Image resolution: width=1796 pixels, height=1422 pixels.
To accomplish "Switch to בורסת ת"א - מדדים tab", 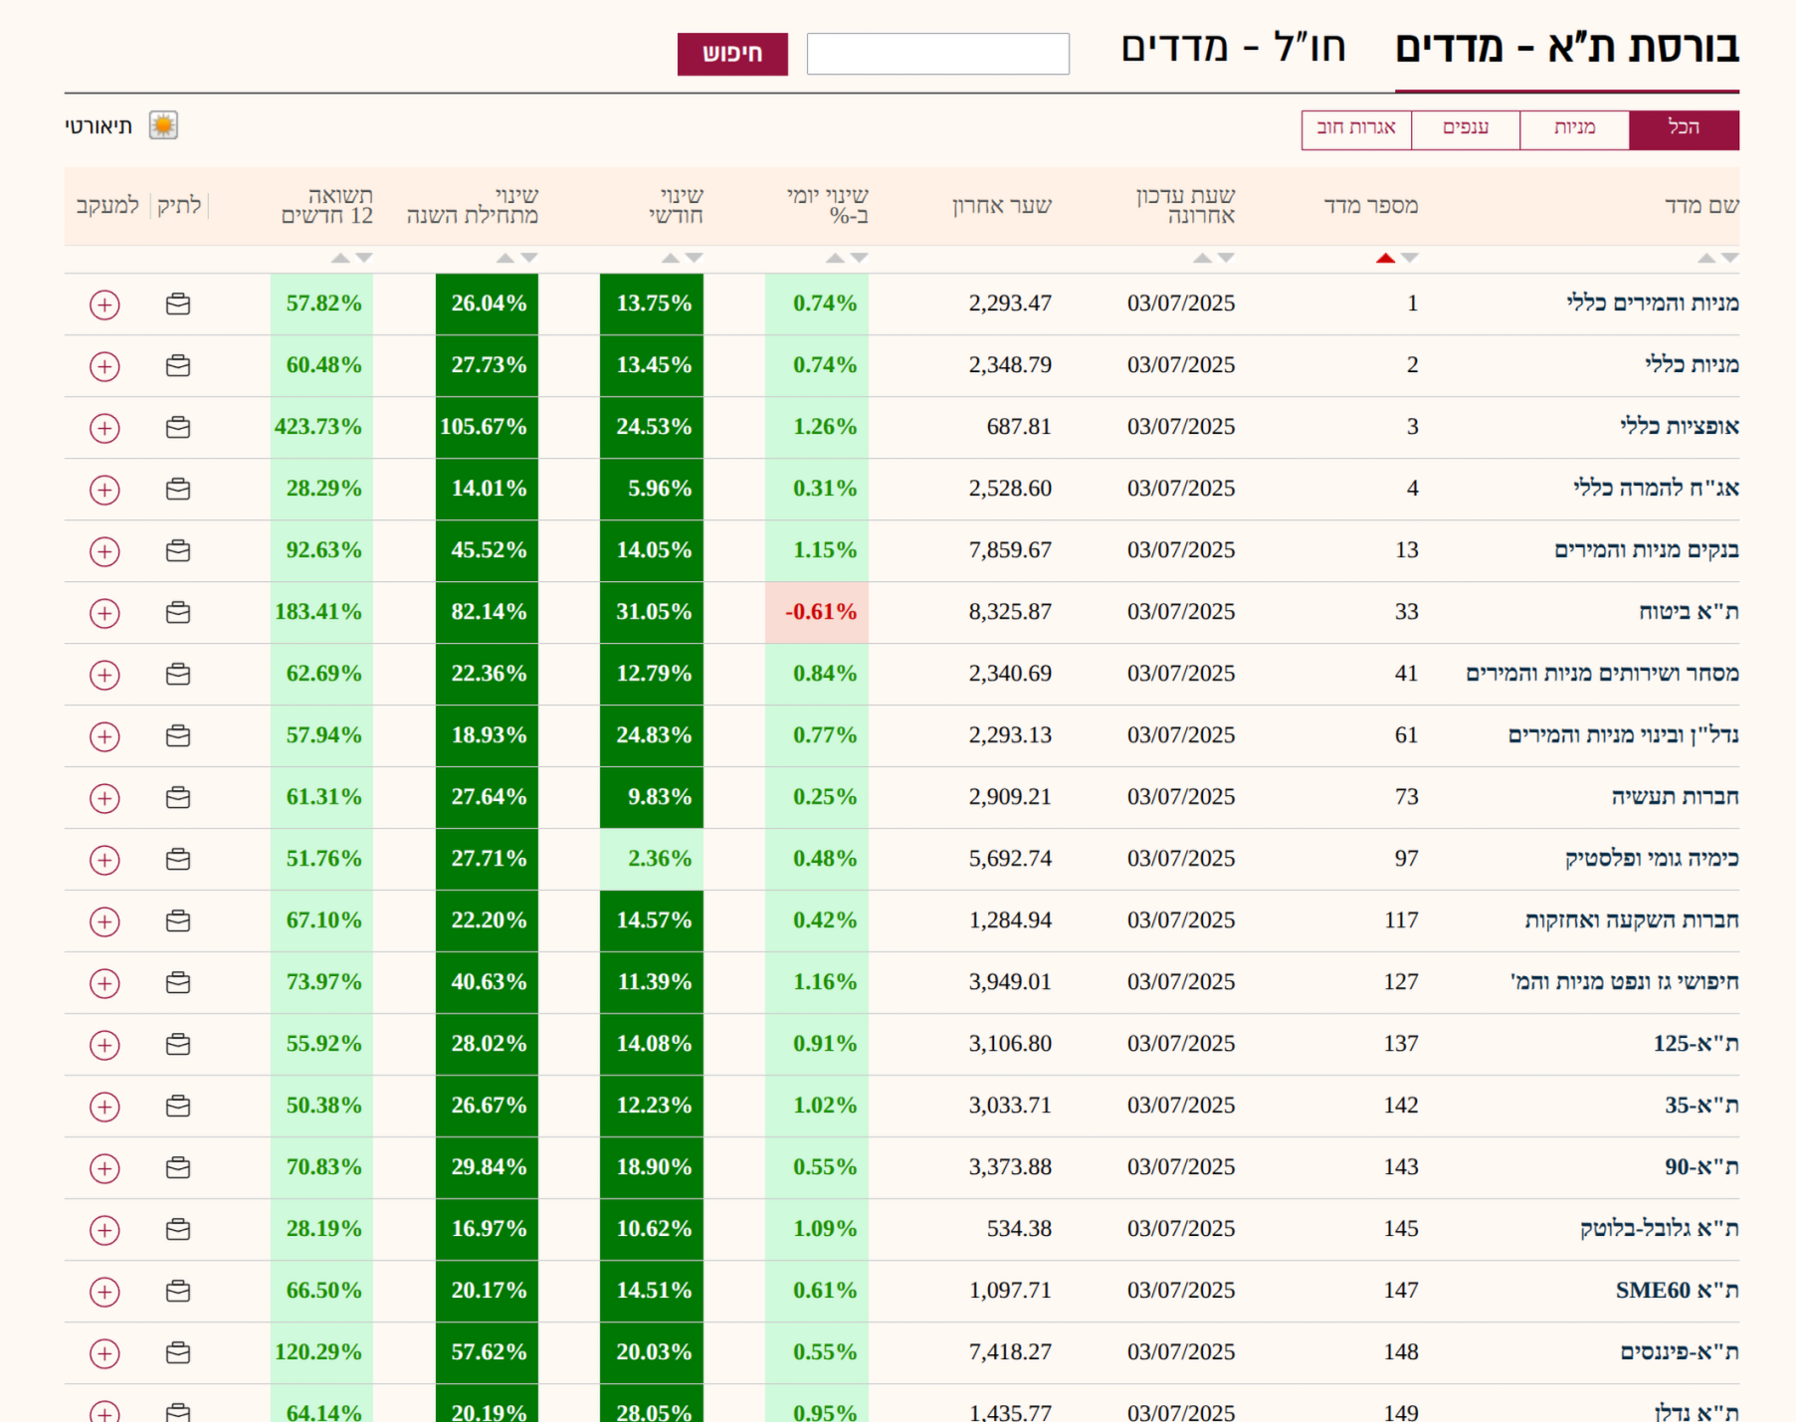I will point(1567,48).
